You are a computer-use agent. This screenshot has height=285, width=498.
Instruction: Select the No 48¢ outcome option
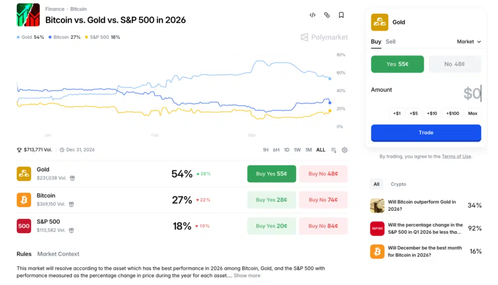[455, 64]
